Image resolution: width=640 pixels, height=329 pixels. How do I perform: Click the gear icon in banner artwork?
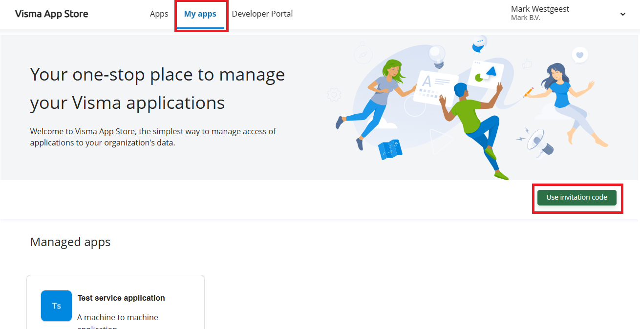tap(334, 94)
